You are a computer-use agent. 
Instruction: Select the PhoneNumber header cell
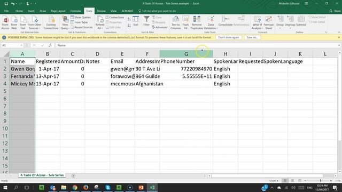coord(186,61)
